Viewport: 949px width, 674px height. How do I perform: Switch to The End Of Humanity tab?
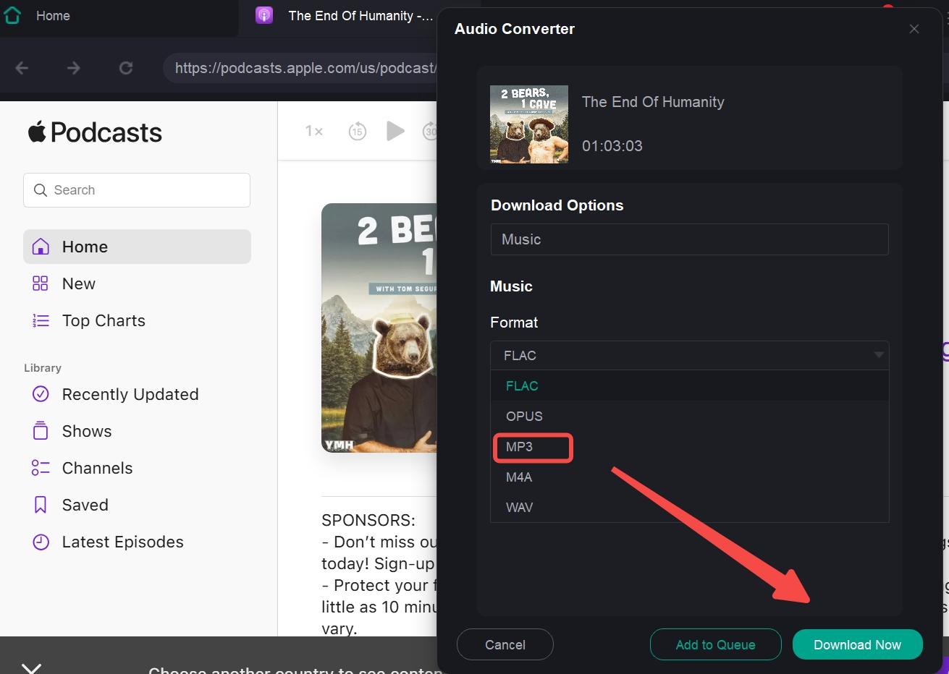pos(346,16)
